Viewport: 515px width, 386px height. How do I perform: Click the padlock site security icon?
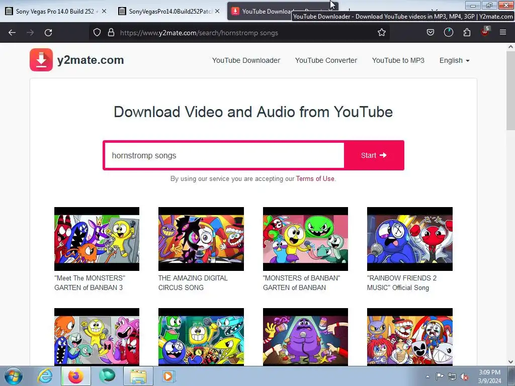pos(111,33)
